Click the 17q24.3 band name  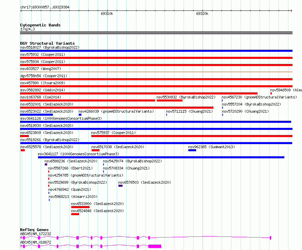[x=27, y=29]
